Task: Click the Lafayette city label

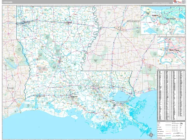Action: 74,96
